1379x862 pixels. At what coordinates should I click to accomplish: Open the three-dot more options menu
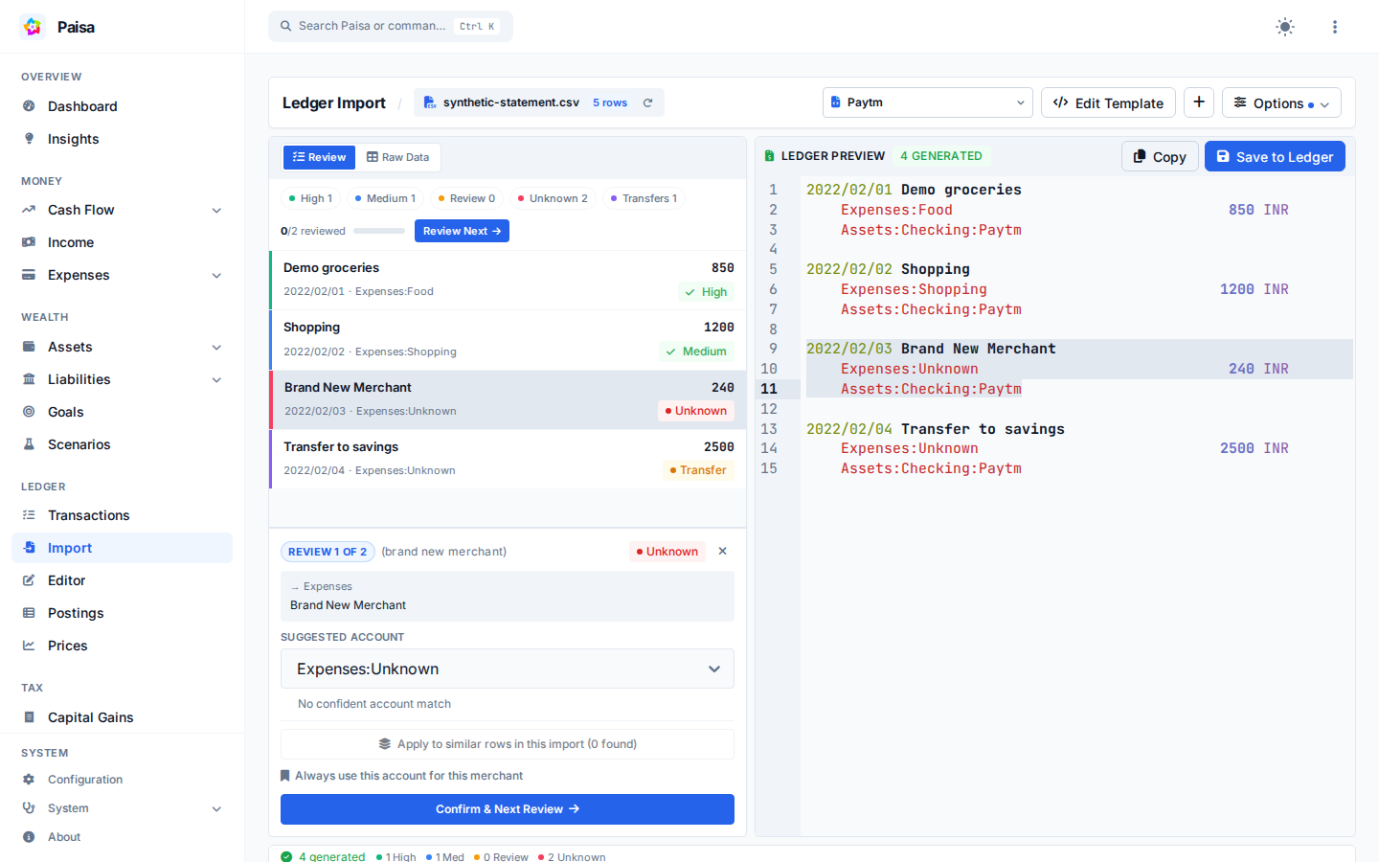click(x=1335, y=27)
